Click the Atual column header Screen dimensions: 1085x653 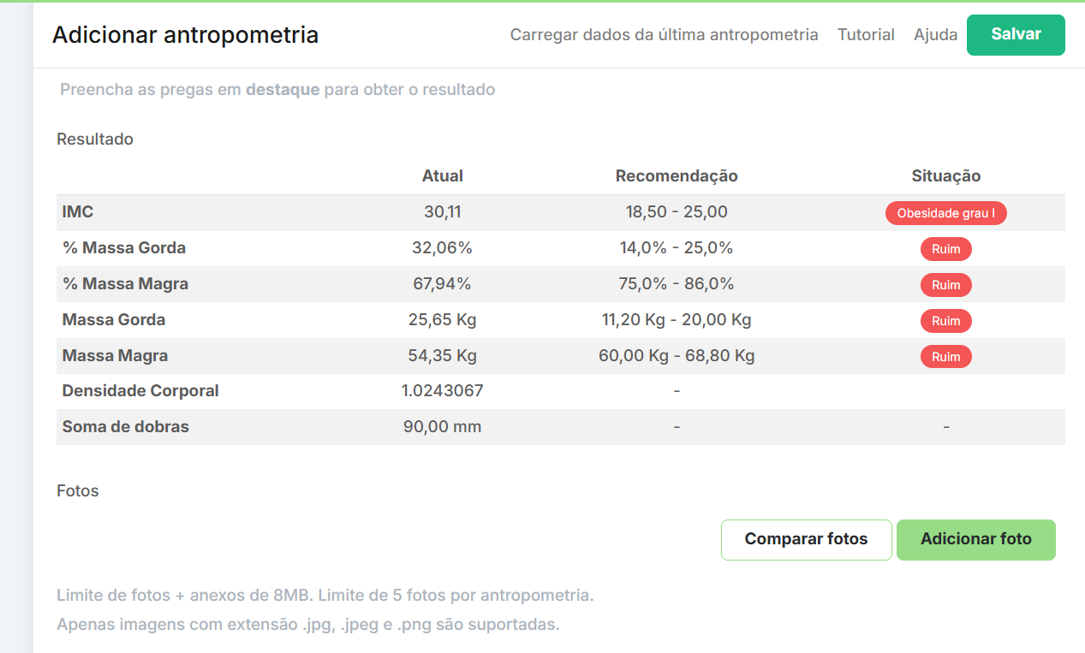click(x=442, y=176)
